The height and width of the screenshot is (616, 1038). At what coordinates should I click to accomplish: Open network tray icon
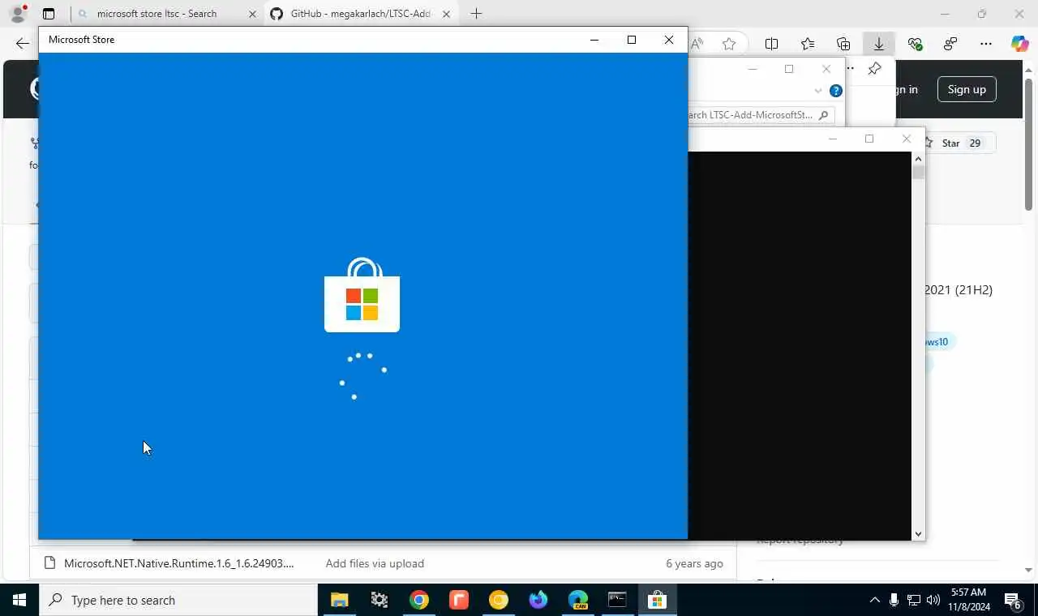(913, 600)
